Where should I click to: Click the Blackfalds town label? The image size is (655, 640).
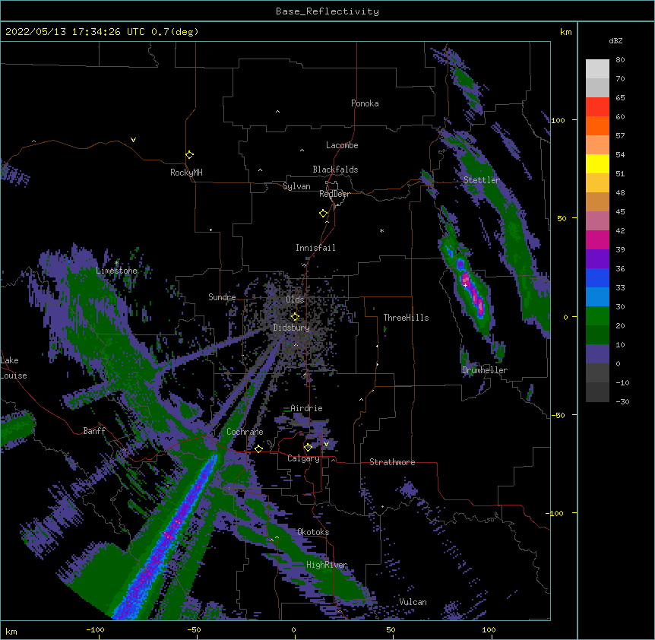335,170
